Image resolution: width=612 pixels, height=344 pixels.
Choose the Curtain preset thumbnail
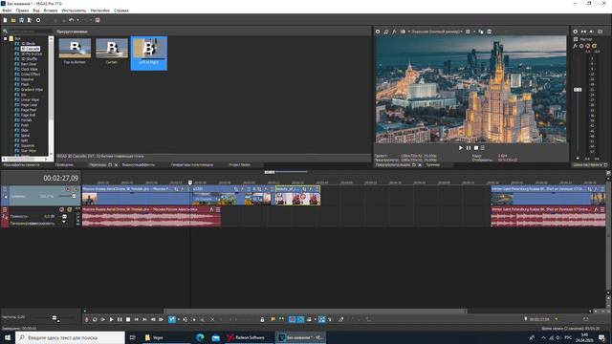click(112, 49)
